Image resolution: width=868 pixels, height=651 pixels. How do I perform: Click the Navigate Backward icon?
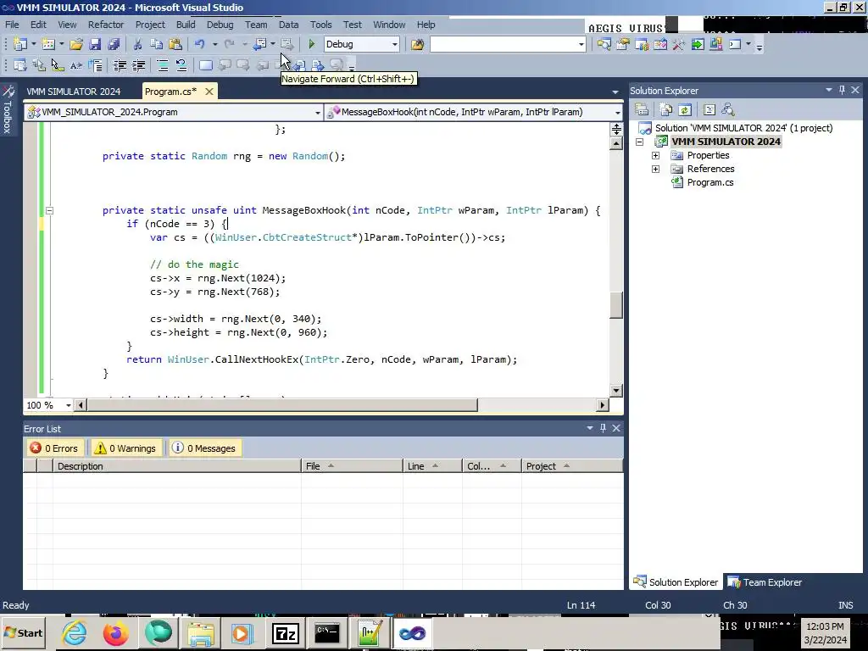(259, 44)
